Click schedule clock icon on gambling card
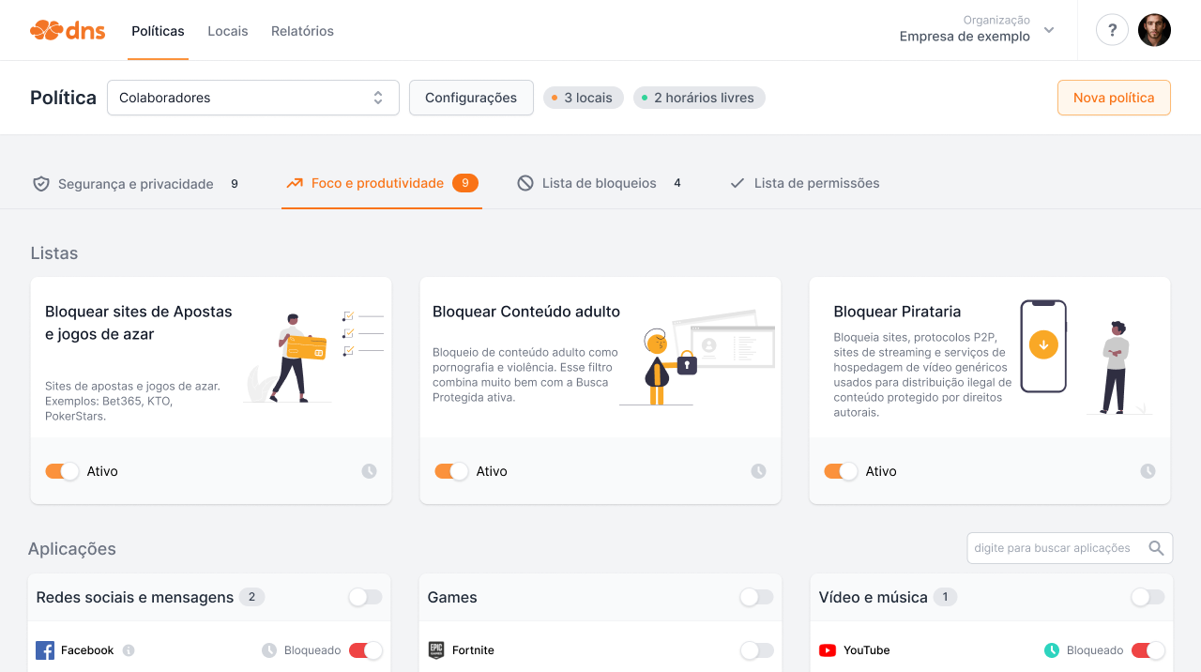This screenshot has width=1201, height=672. click(369, 471)
